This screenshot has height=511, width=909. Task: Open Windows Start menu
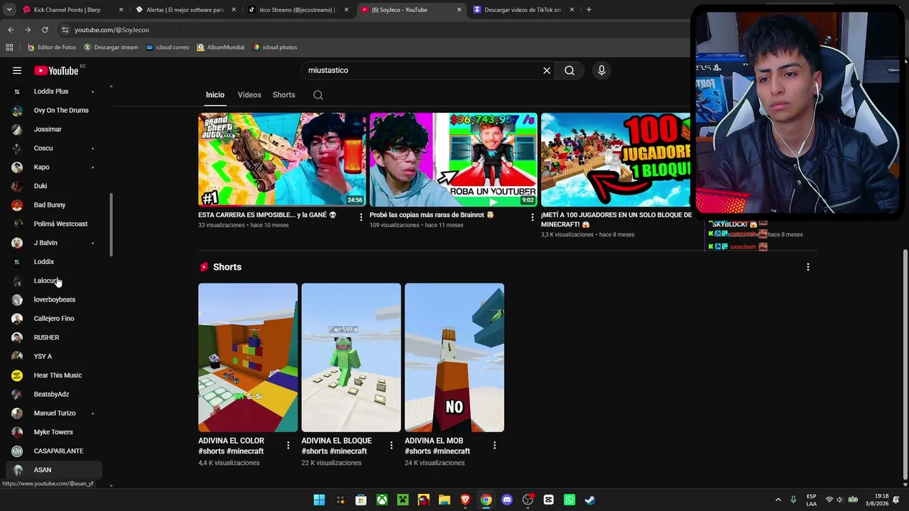click(320, 500)
